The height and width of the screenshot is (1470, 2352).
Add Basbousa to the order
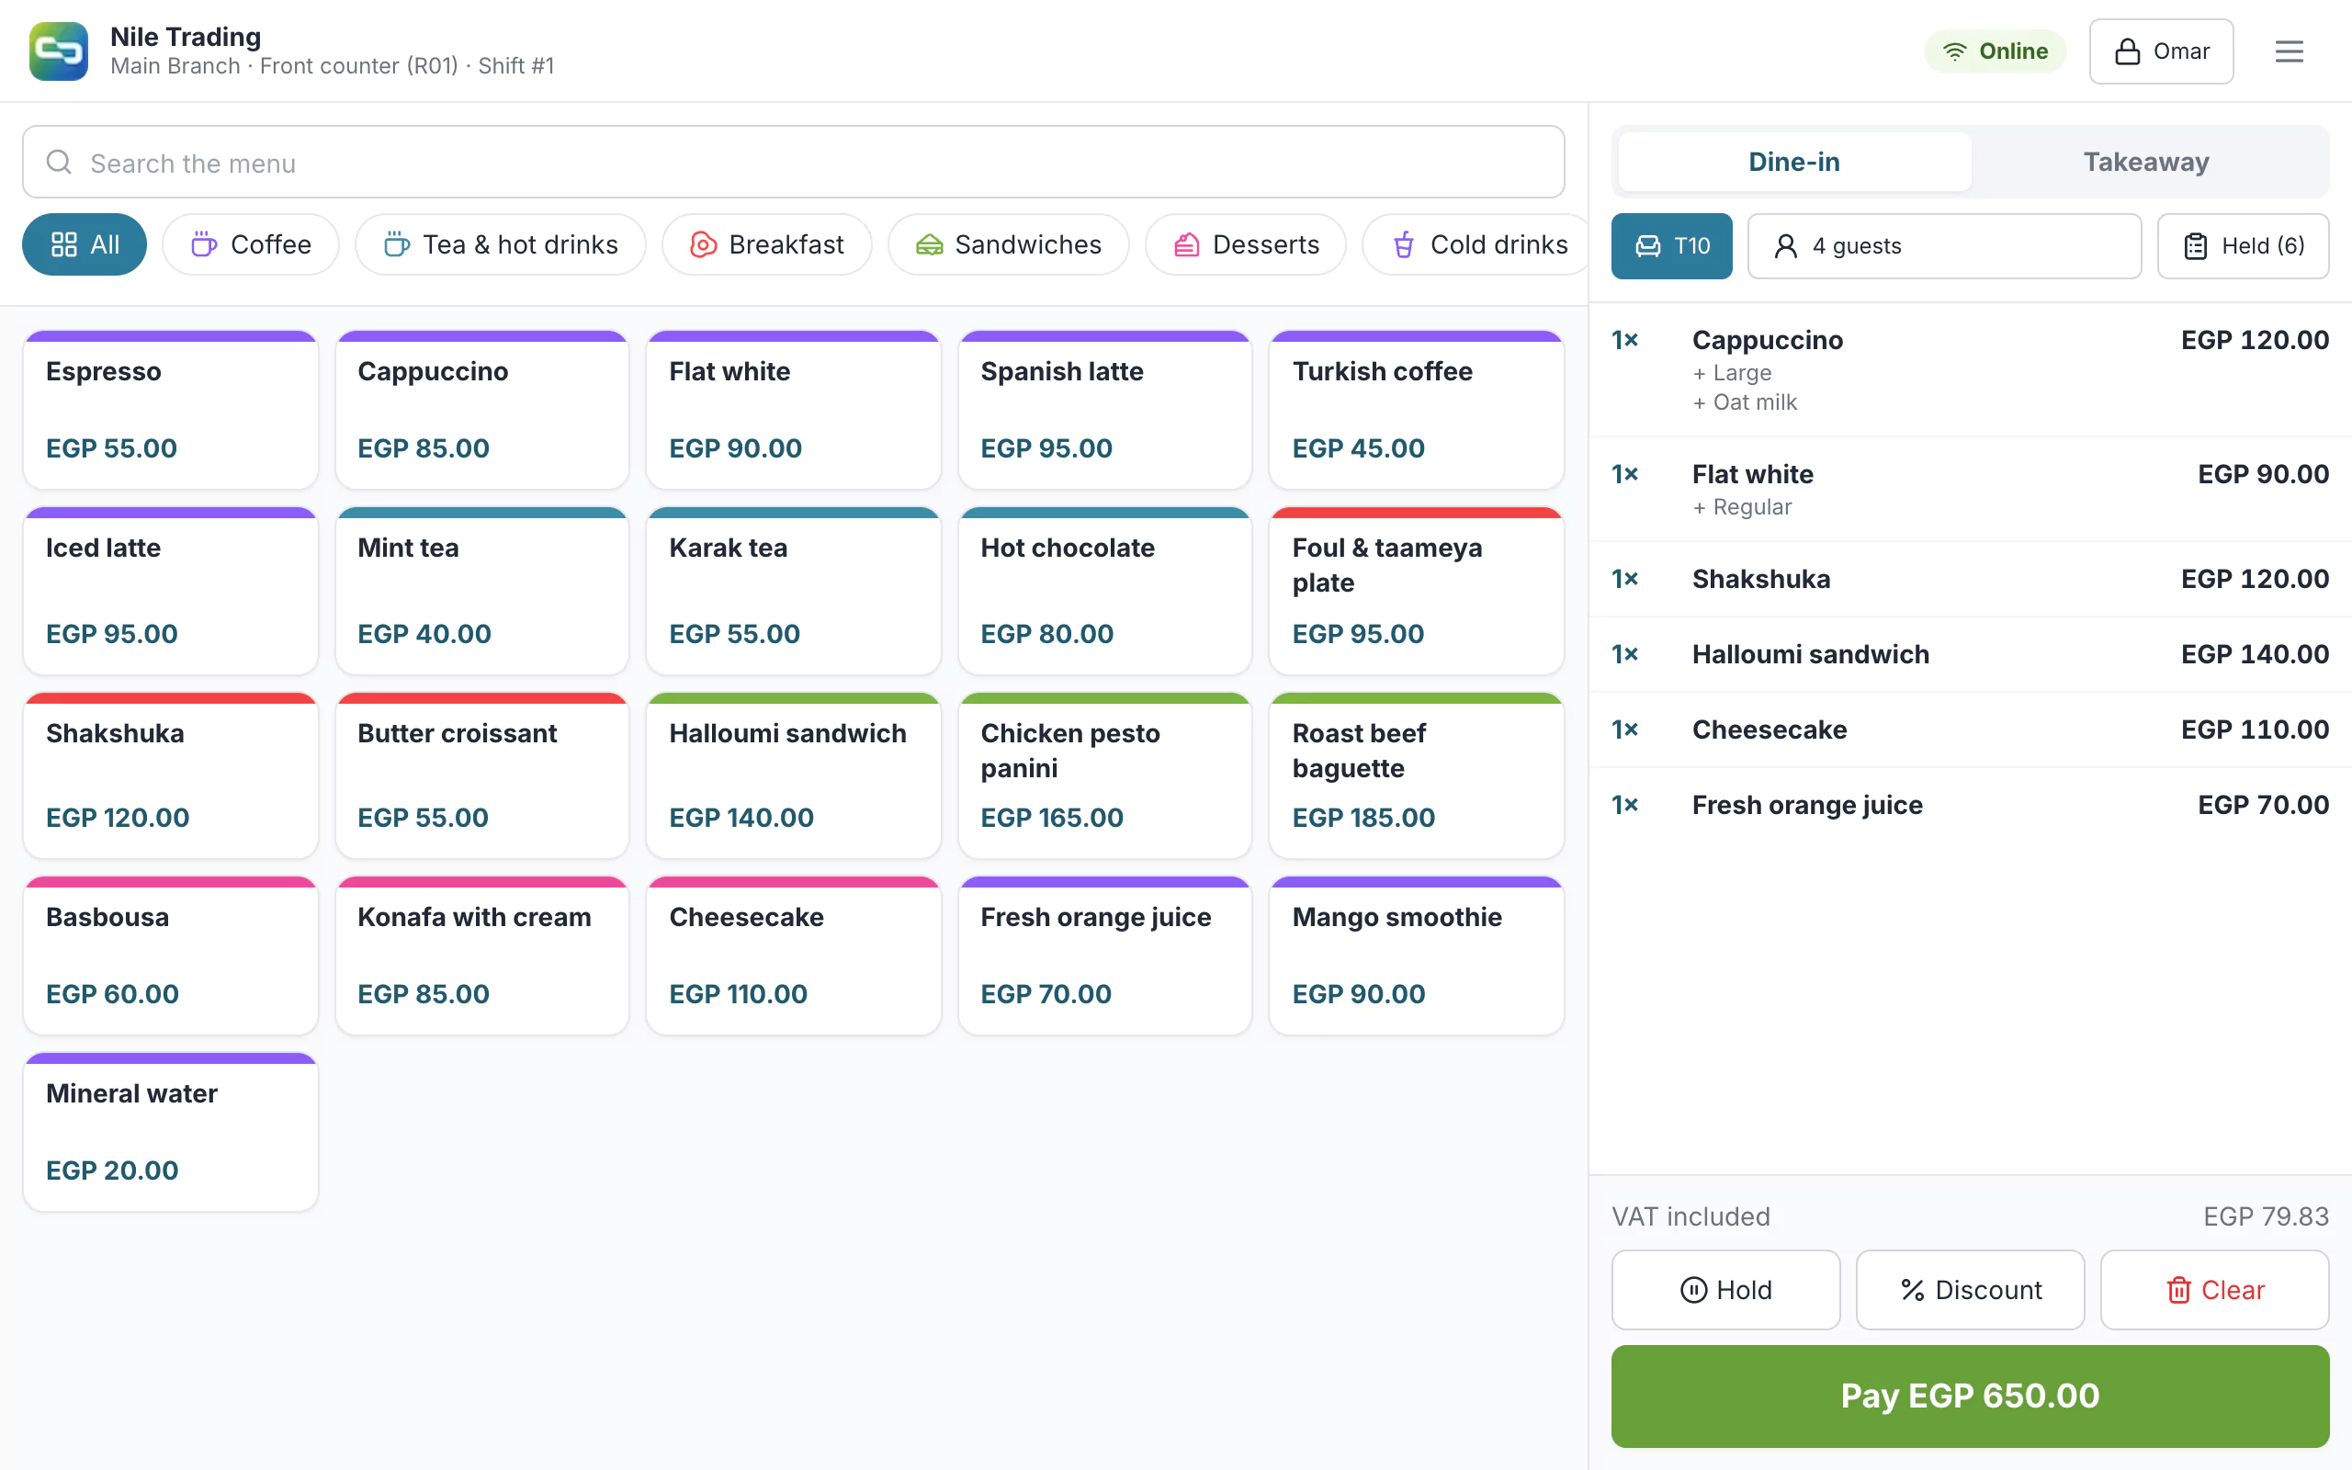[x=170, y=955]
